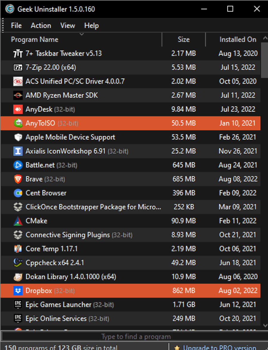Open the Help menu
Screen dimensions: 268x350
(x=91, y=25)
